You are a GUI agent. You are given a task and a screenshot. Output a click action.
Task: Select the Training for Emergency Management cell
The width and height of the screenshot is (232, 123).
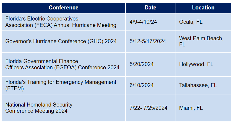tap(61, 85)
